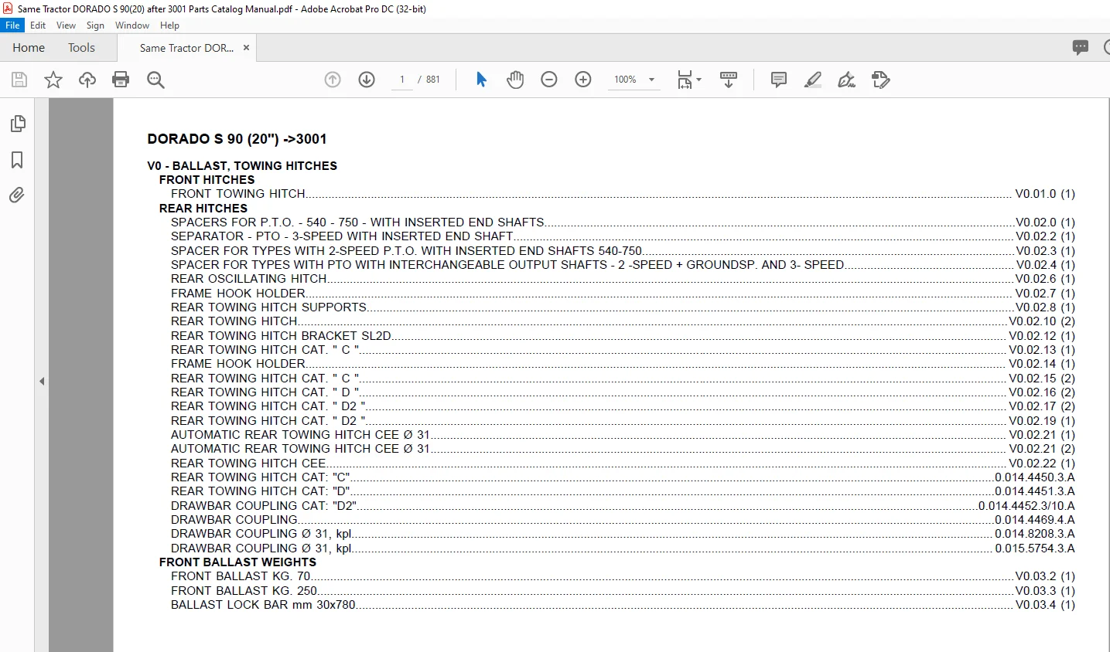Click the REAR HITCHES section heading

click(203, 209)
